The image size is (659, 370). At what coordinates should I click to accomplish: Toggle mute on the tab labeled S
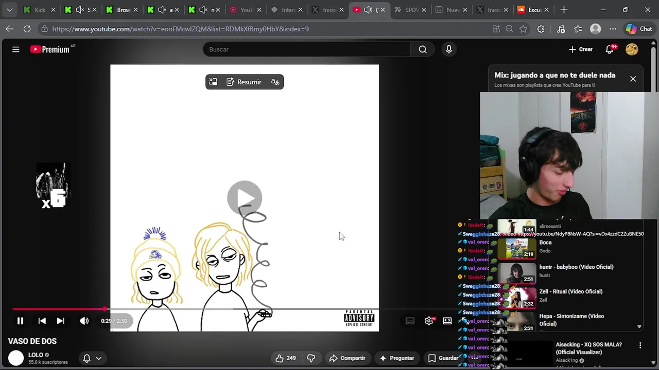tap(80, 10)
